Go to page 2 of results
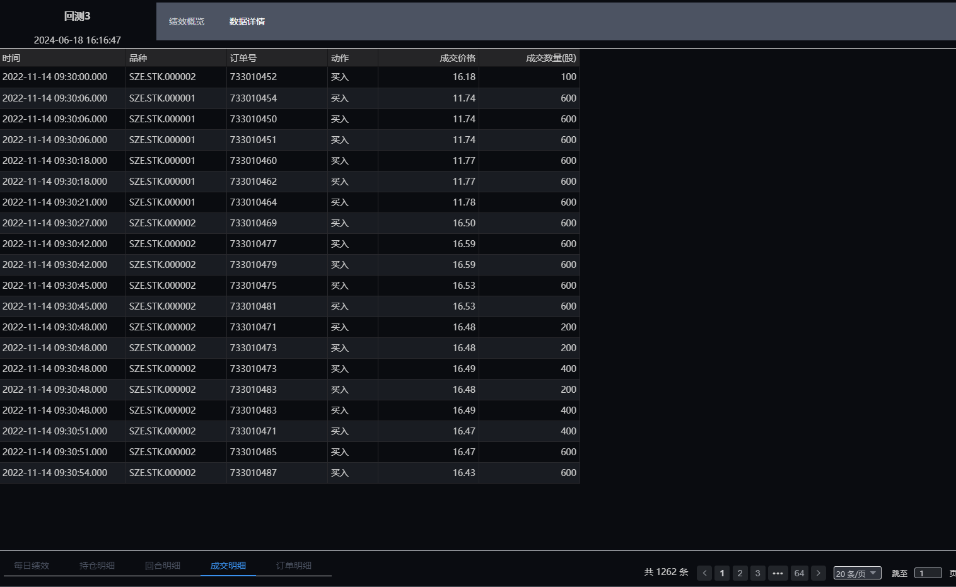 (x=740, y=573)
